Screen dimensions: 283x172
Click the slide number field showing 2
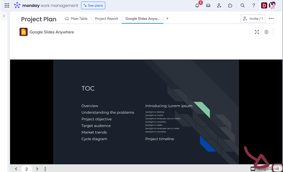pyautogui.click(x=27, y=169)
